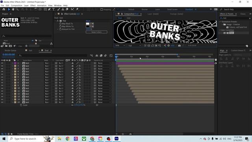252x142 pixels.
Task: Click new composition icon in Project panel
Action: tap(10, 46)
